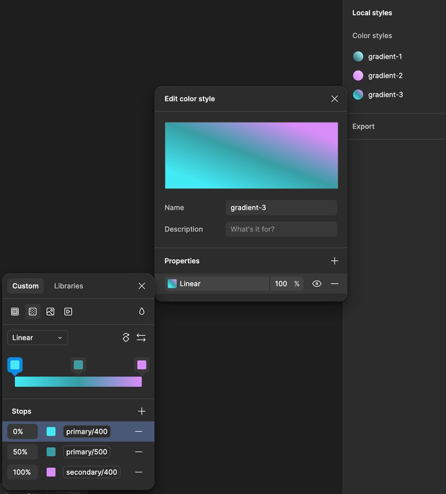446x494 pixels.
Task: Click the Linear fill swatch in Properties
Action: point(172,284)
